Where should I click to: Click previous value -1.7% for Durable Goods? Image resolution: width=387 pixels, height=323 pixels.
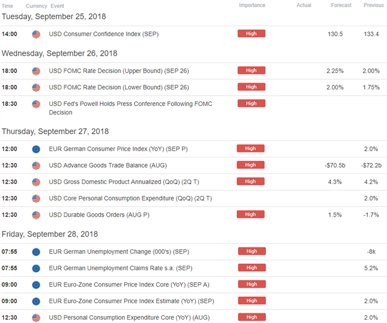coord(371,215)
